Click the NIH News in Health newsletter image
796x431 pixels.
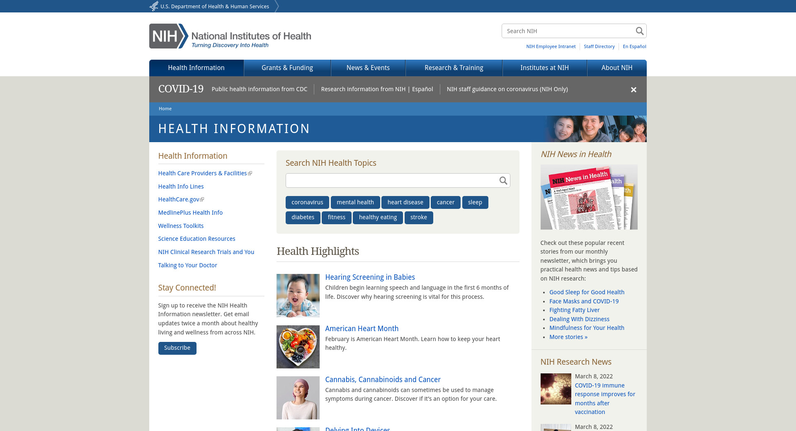[589, 197]
